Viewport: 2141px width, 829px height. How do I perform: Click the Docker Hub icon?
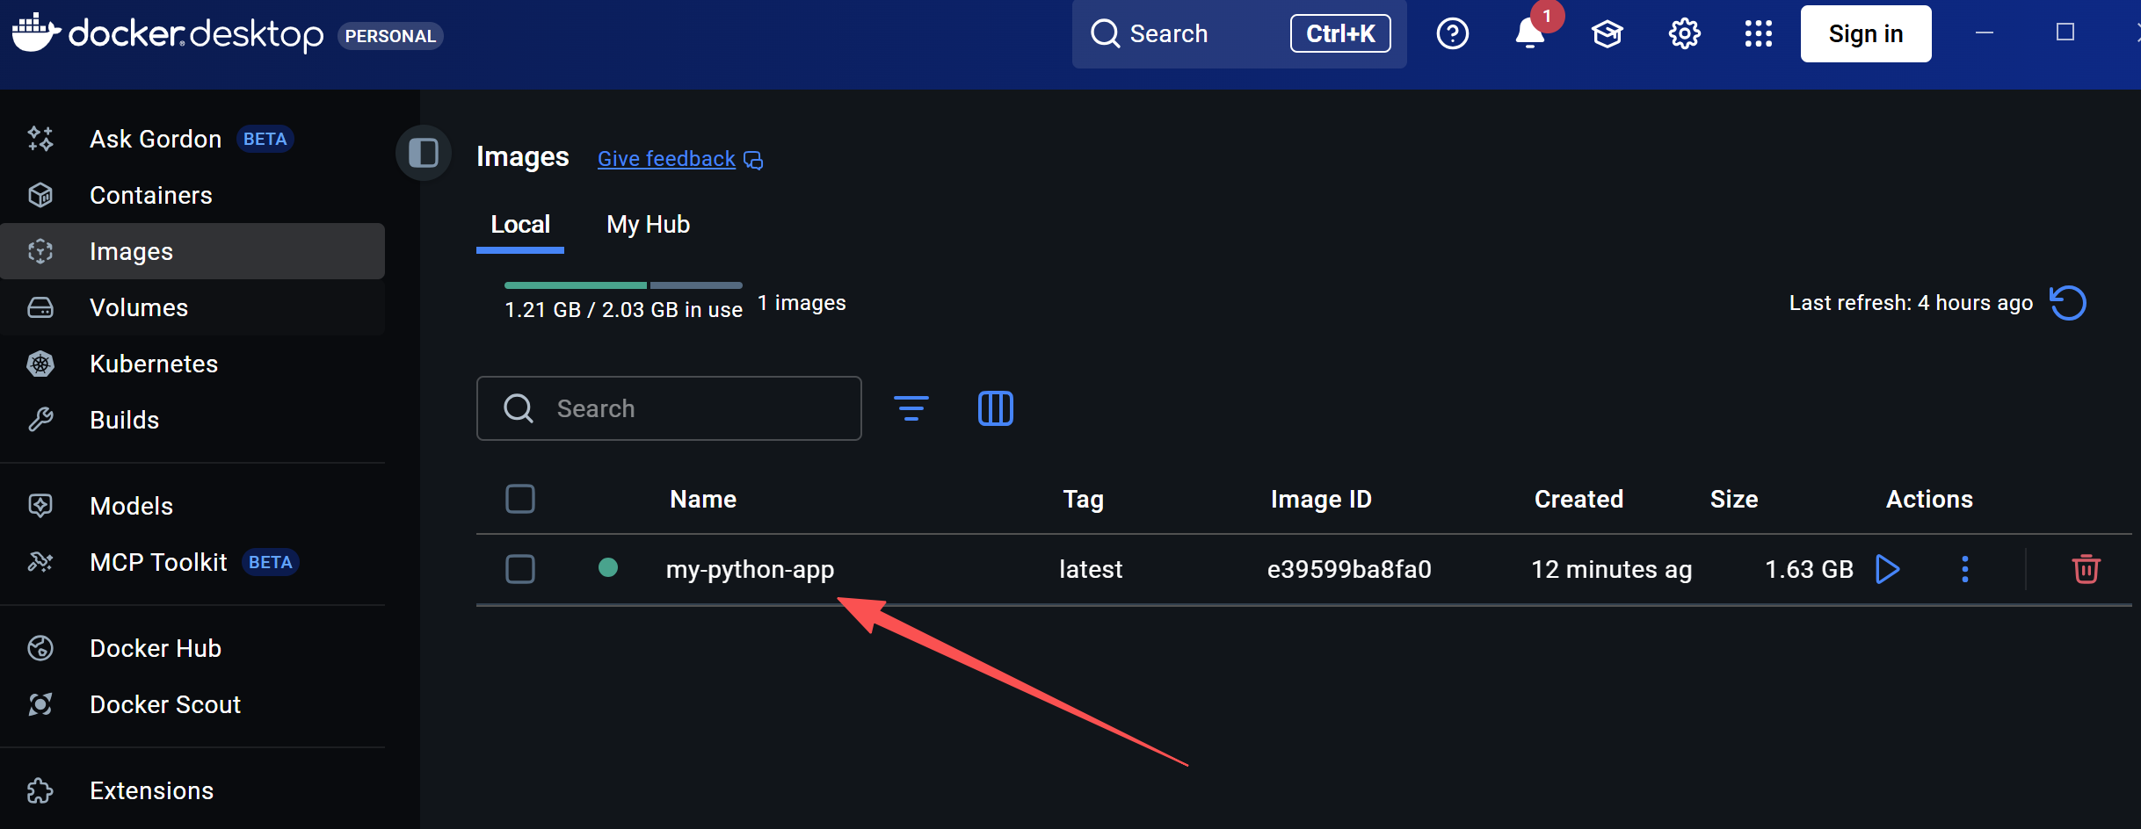40,648
